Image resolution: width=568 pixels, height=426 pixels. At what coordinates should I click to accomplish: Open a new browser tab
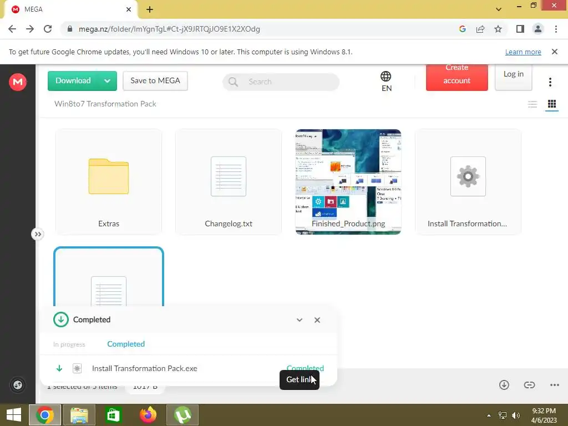(x=150, y=9)
